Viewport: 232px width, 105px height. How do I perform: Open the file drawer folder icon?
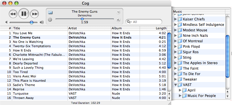pos(50,12)
